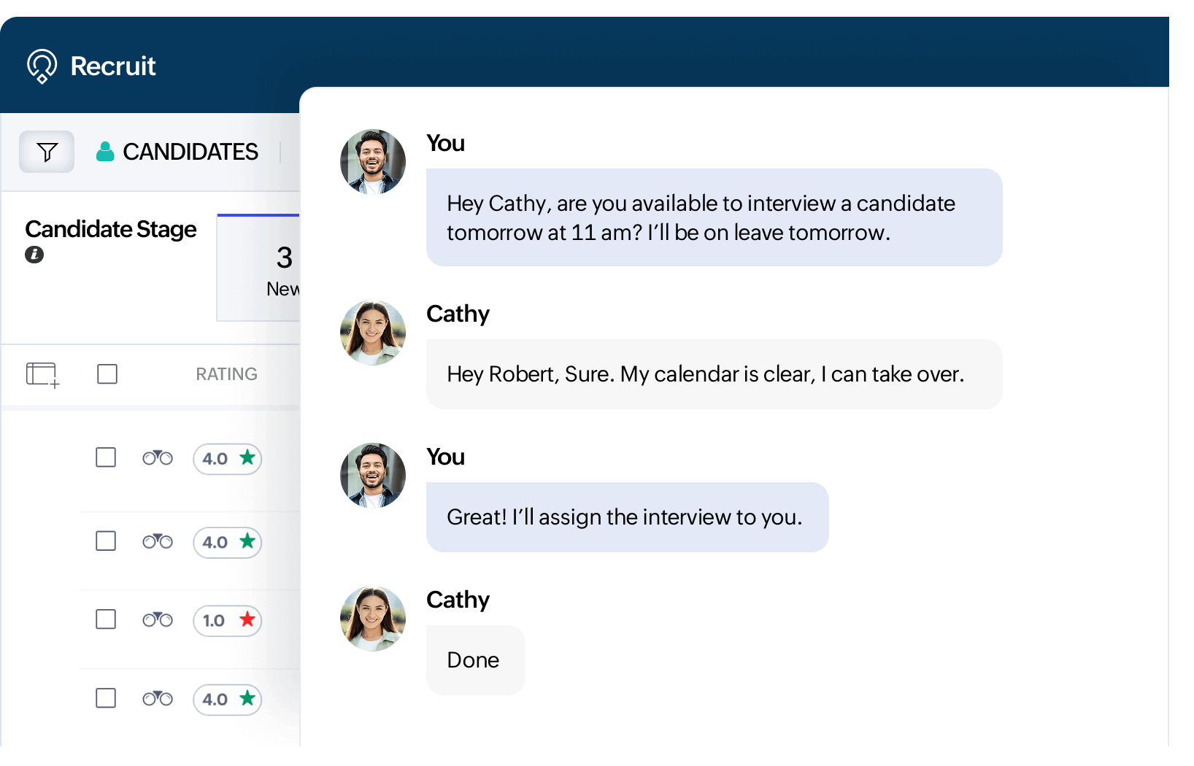Open filters using the funnel icon
This screenshot has width=1194, height=766.
click(x=47, y=152)
